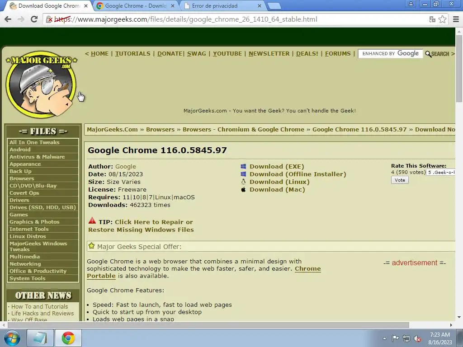Click the horizontal scrollbar thumb
Image resolution: width=463 pixels, height=347 pixels.
click(x=208, y=325)
